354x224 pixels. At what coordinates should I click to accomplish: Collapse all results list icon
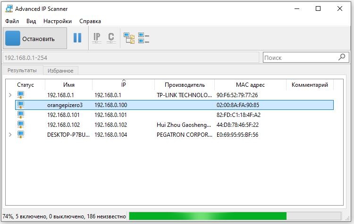[x=143, y=38]
